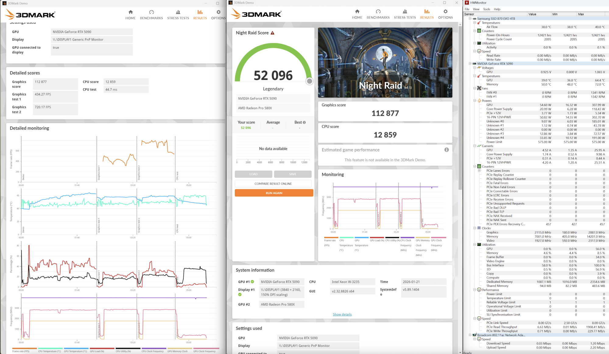Screen dimensions: 609x354
Task: Open STRESS TESTS in the right 3DMark window
Action: point(405,14)
